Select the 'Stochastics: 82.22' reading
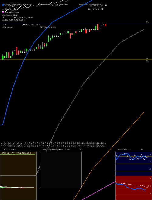Image resolution: width=152 pixels, height=200 pixels. (x=10, y=15)
